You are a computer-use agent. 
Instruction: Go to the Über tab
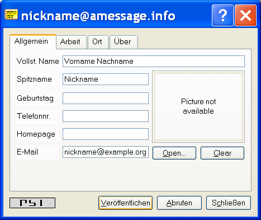coord(124,42)
